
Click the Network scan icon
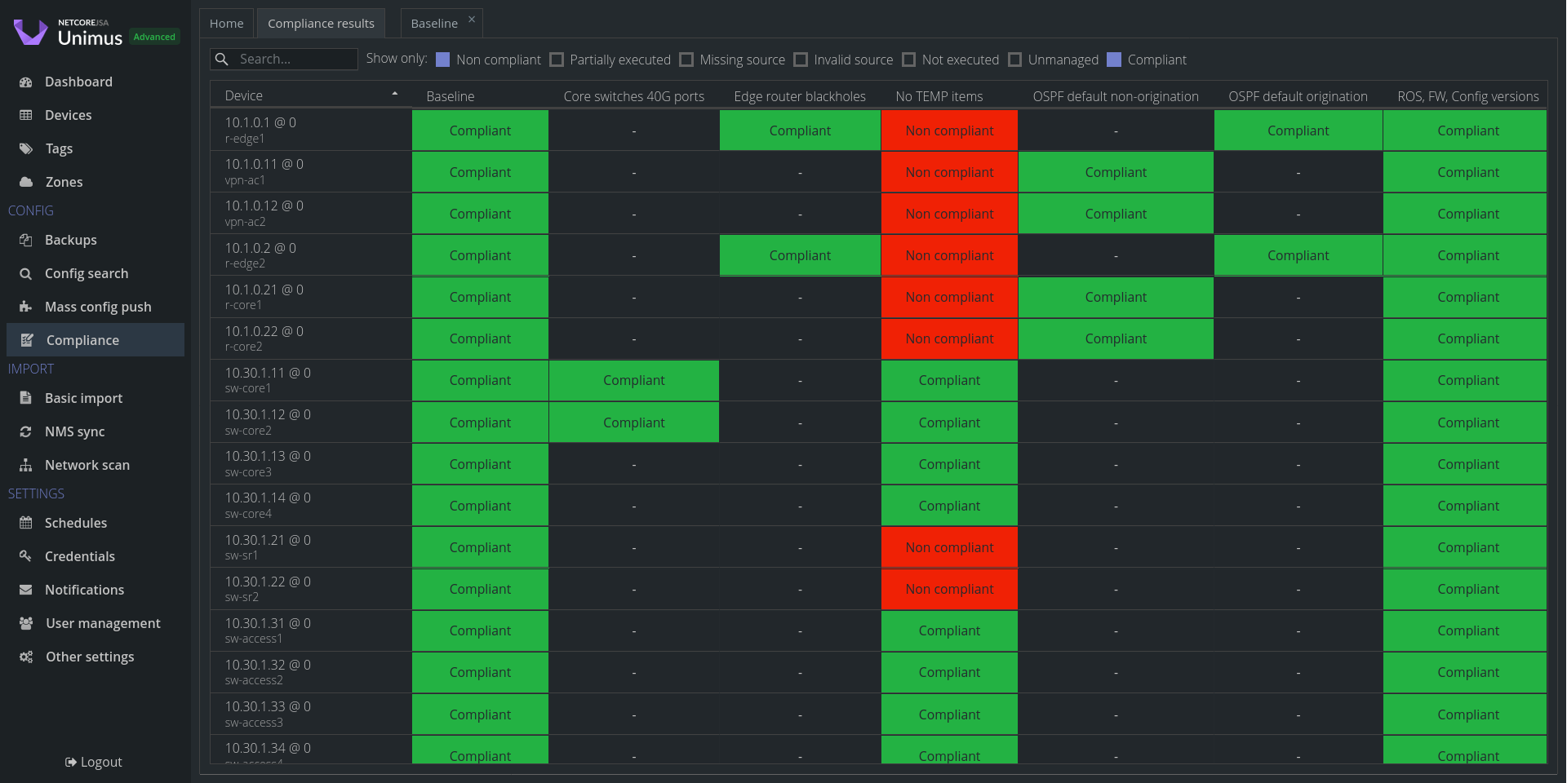click(26, 465)
